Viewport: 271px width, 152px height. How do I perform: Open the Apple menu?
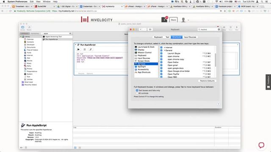tap(4, 2)
